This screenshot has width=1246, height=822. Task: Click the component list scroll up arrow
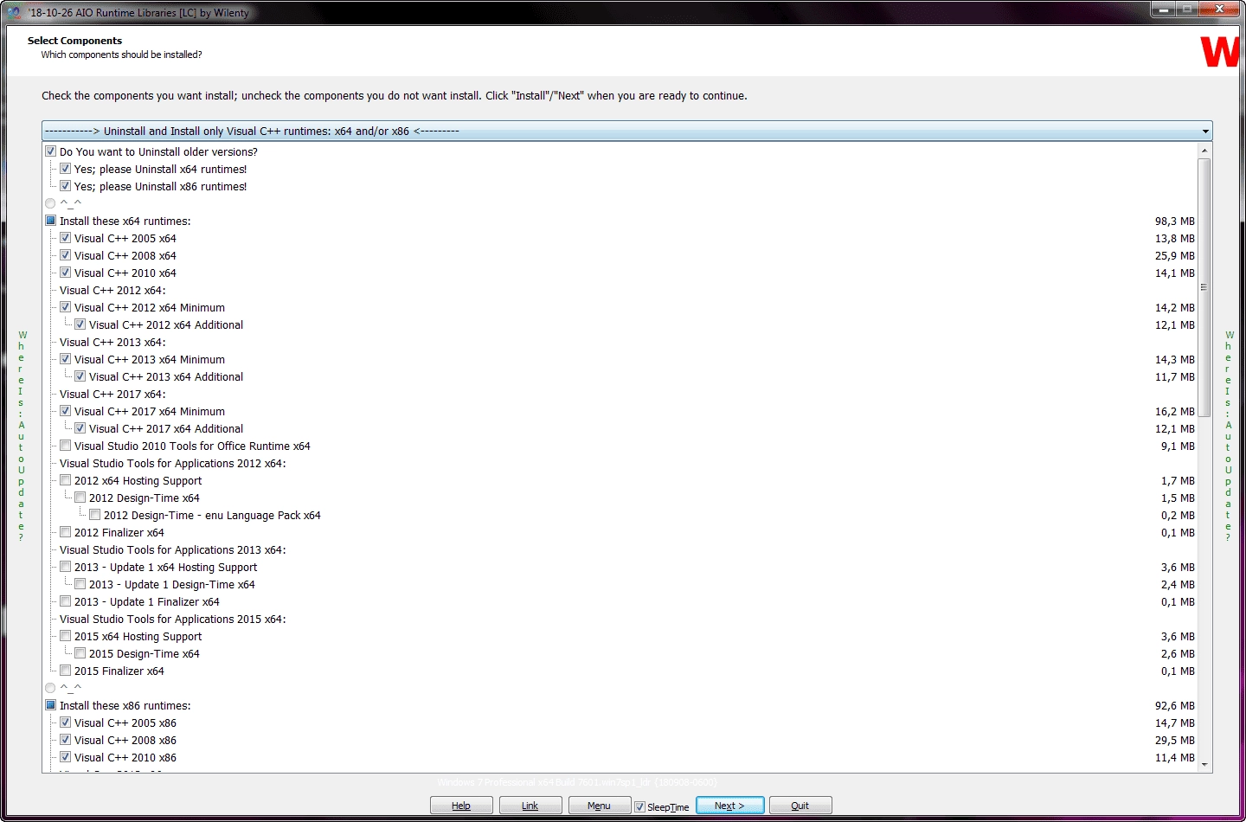coord(1204,151)
